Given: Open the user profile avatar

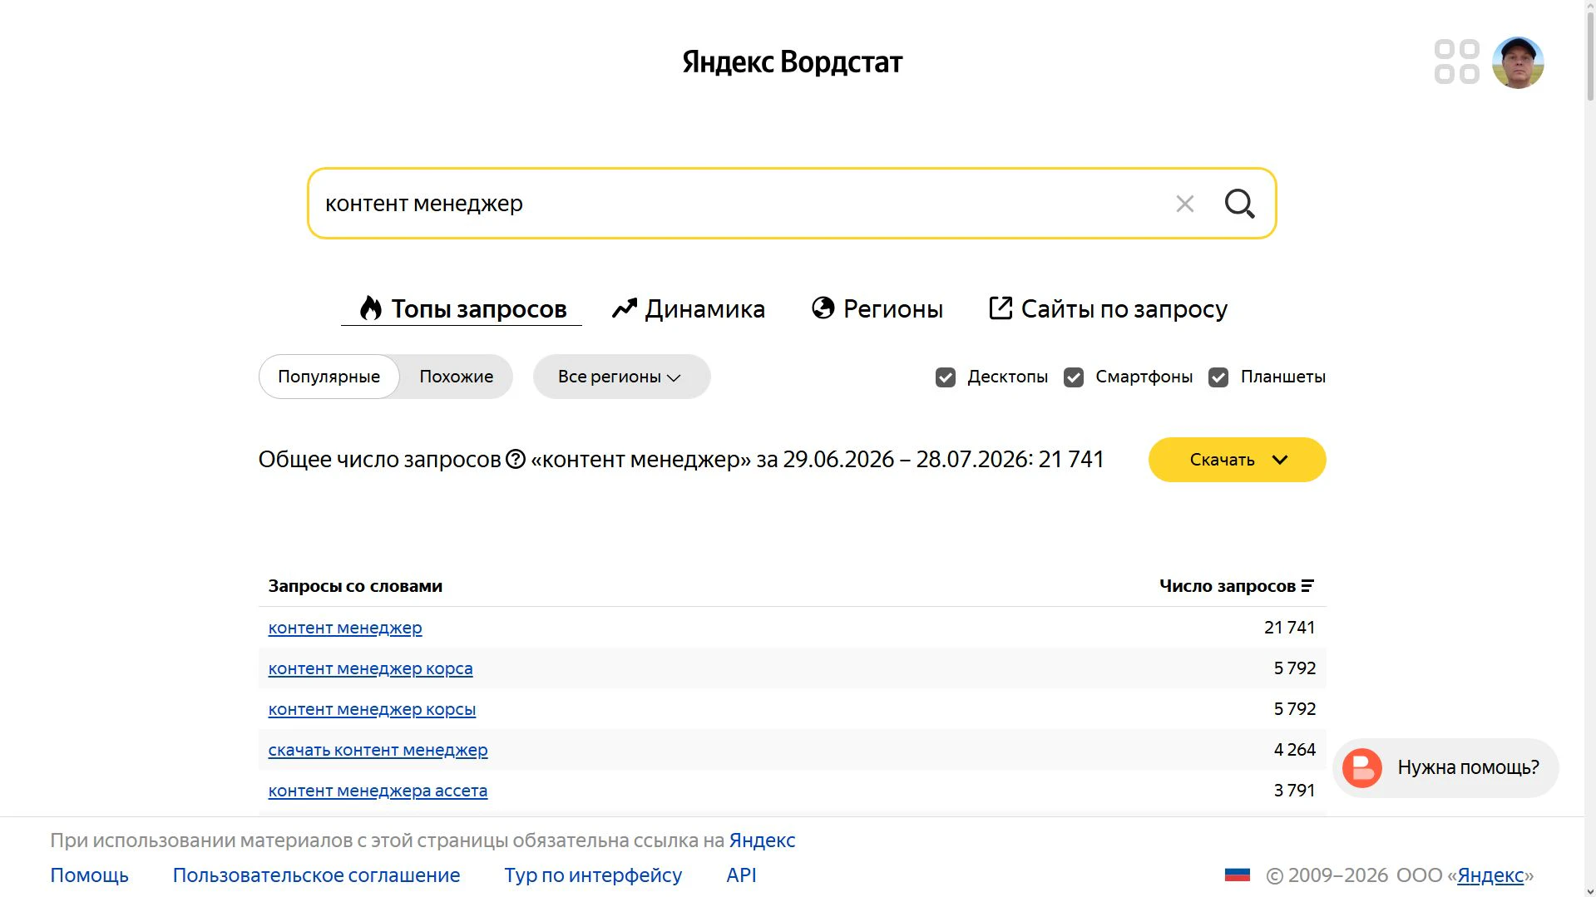Looking at the screenshot, I should tap(1518, 62).
